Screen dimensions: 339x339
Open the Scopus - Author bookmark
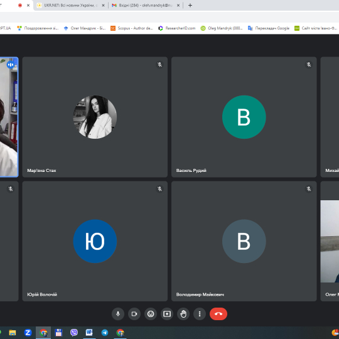point(132,28)
